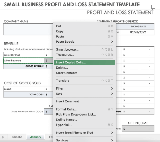Select Clear Contents menu entry
The height and width of the screenshot is (142, 160).
(x=84, y=73)
